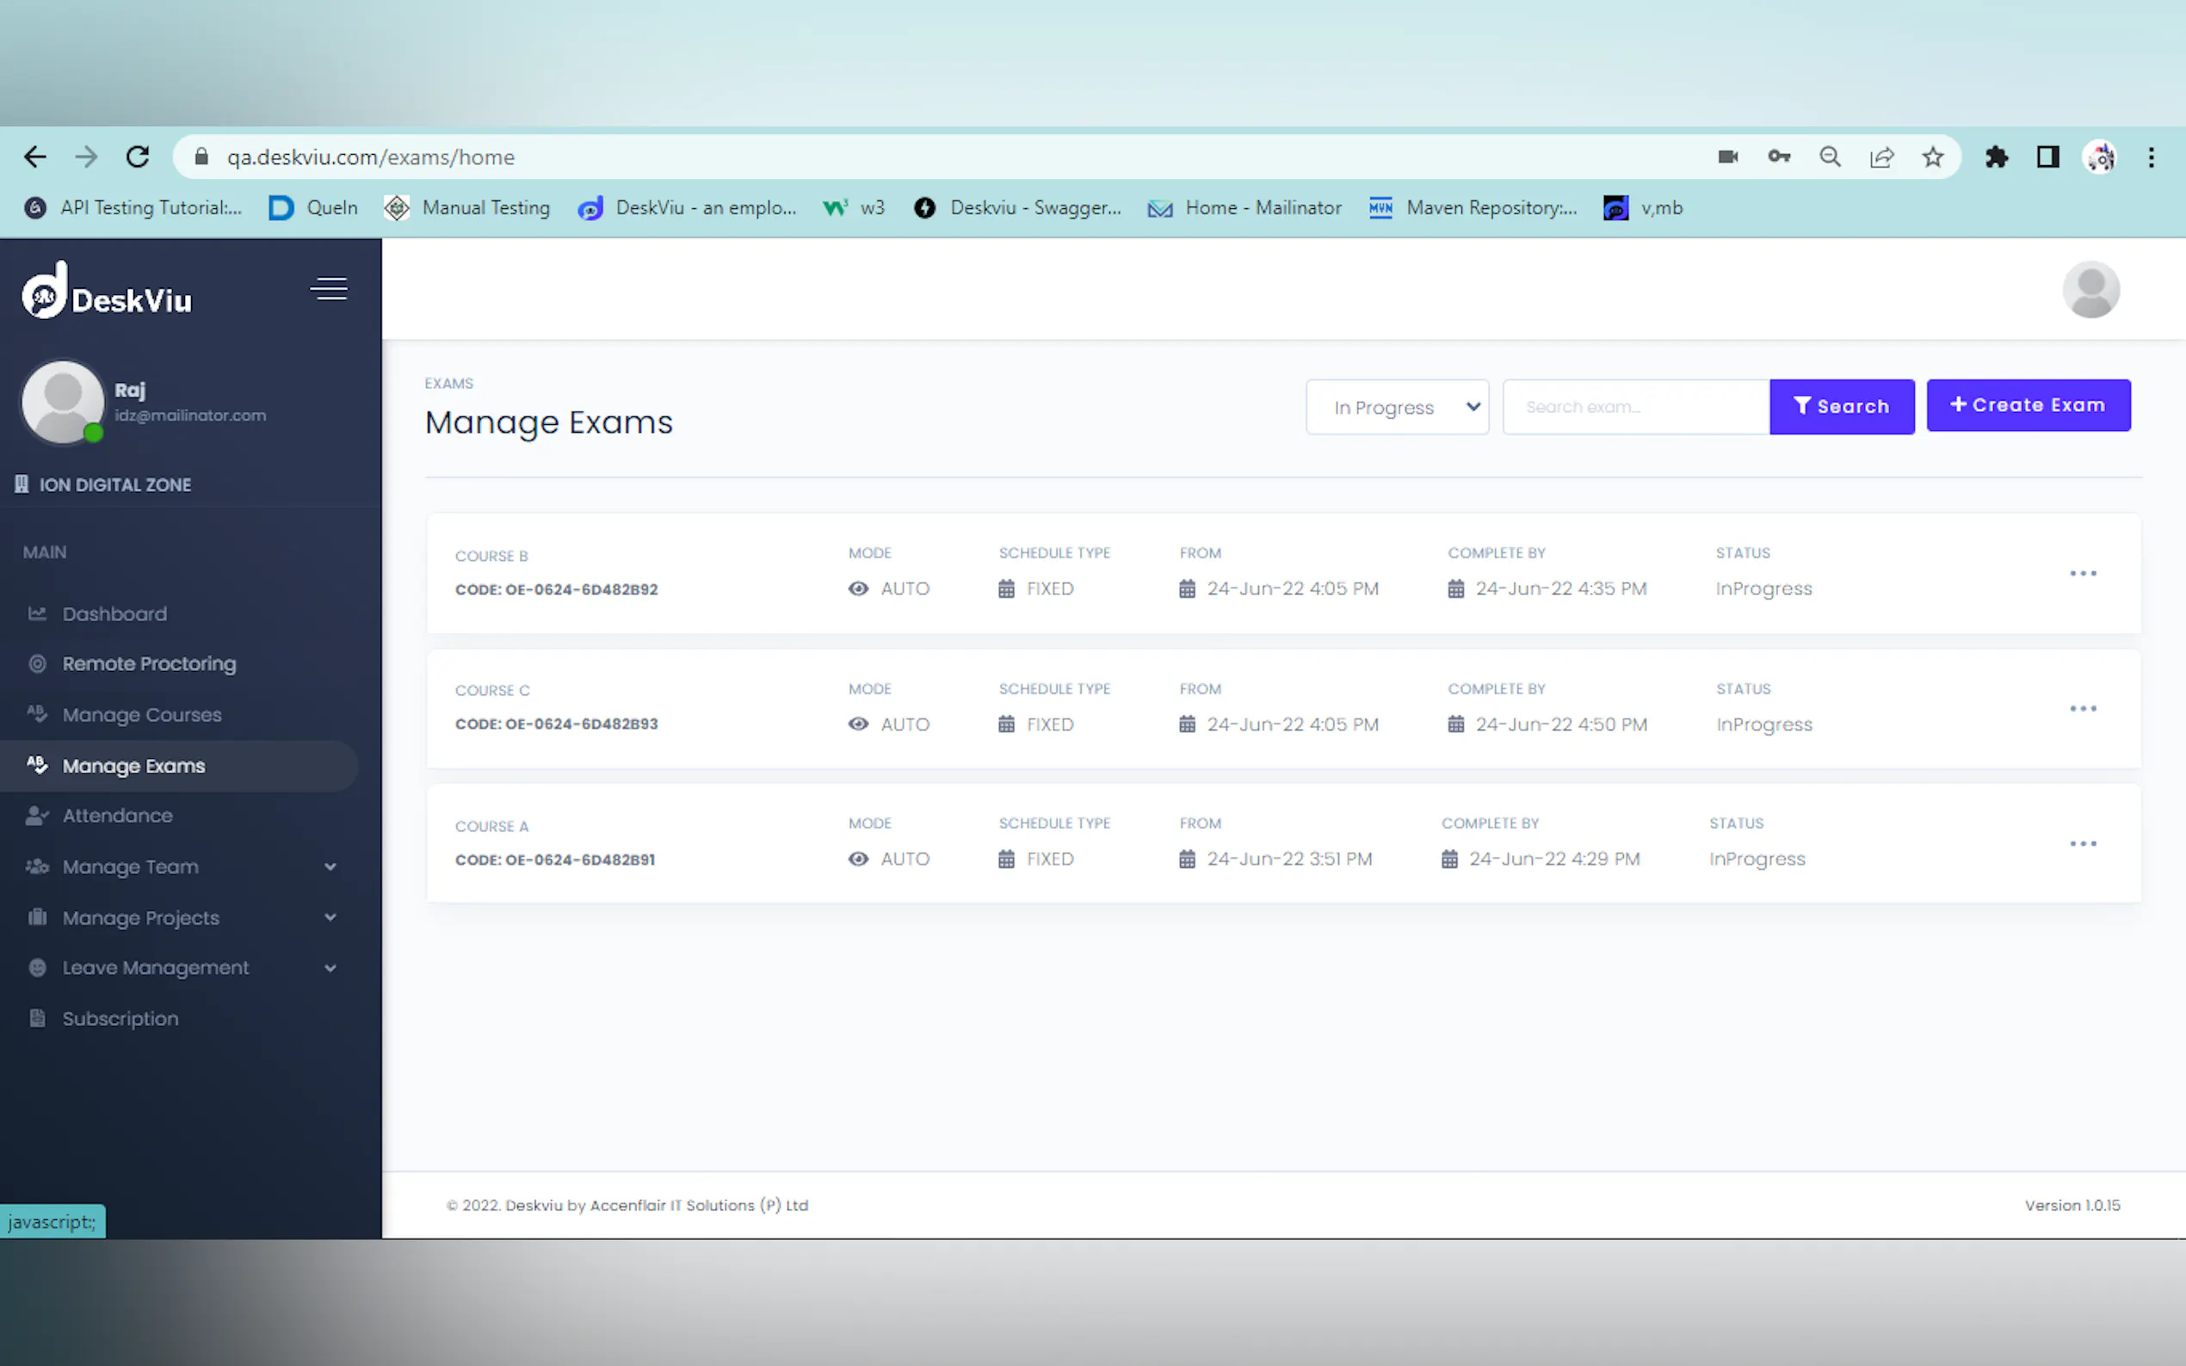Go to Remote Proctoring section
The height and width of the screenshot is (1366, 2186).
point(149,664)
